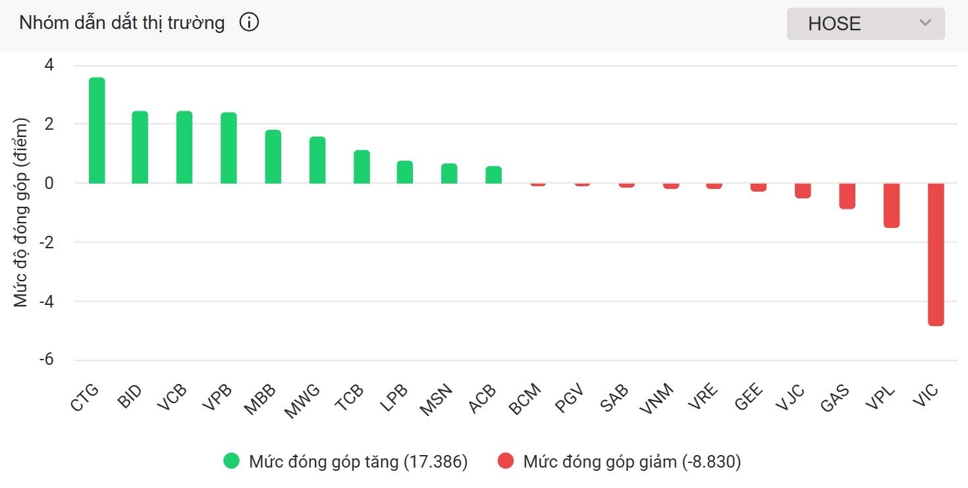Screen dimensions: 968x488
Task: Click the info icon beside the chart title
Action: 249,23
